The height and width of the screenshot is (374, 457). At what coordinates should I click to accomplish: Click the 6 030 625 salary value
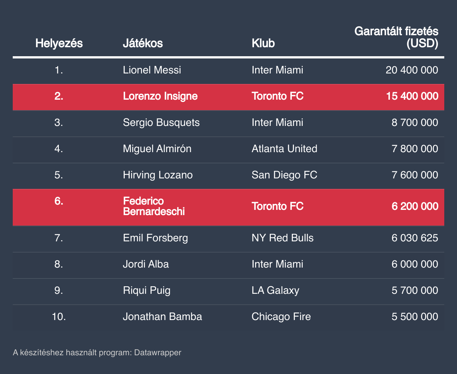click(415, 238)
